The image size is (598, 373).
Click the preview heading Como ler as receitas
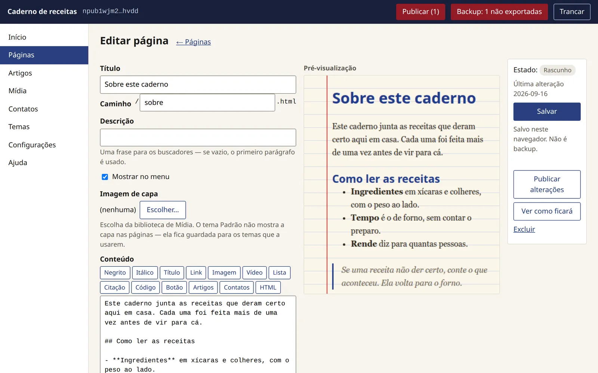tap(386, 179)
